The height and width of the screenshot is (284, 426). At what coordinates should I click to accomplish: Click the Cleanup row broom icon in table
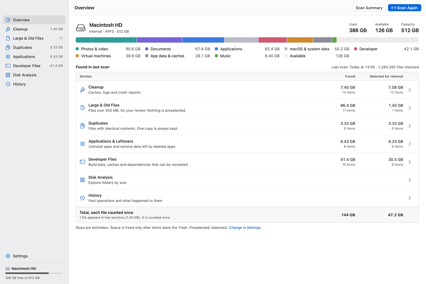click(x=83, y=90)
